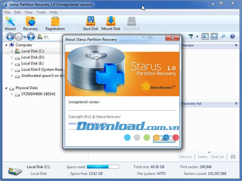Viewport: 242px width, 181px height.
Task: Expand Local Disk (E:) node
Action: coord(12,64)
